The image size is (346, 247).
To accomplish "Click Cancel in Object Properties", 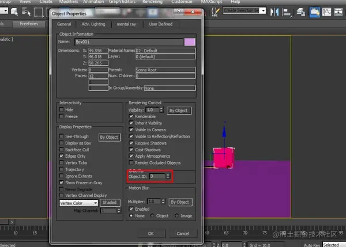I will 183,234.
